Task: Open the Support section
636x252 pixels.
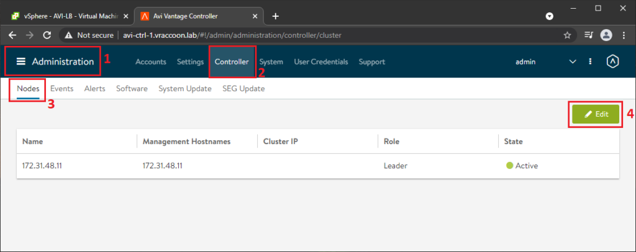Action: tap(372, 62)
